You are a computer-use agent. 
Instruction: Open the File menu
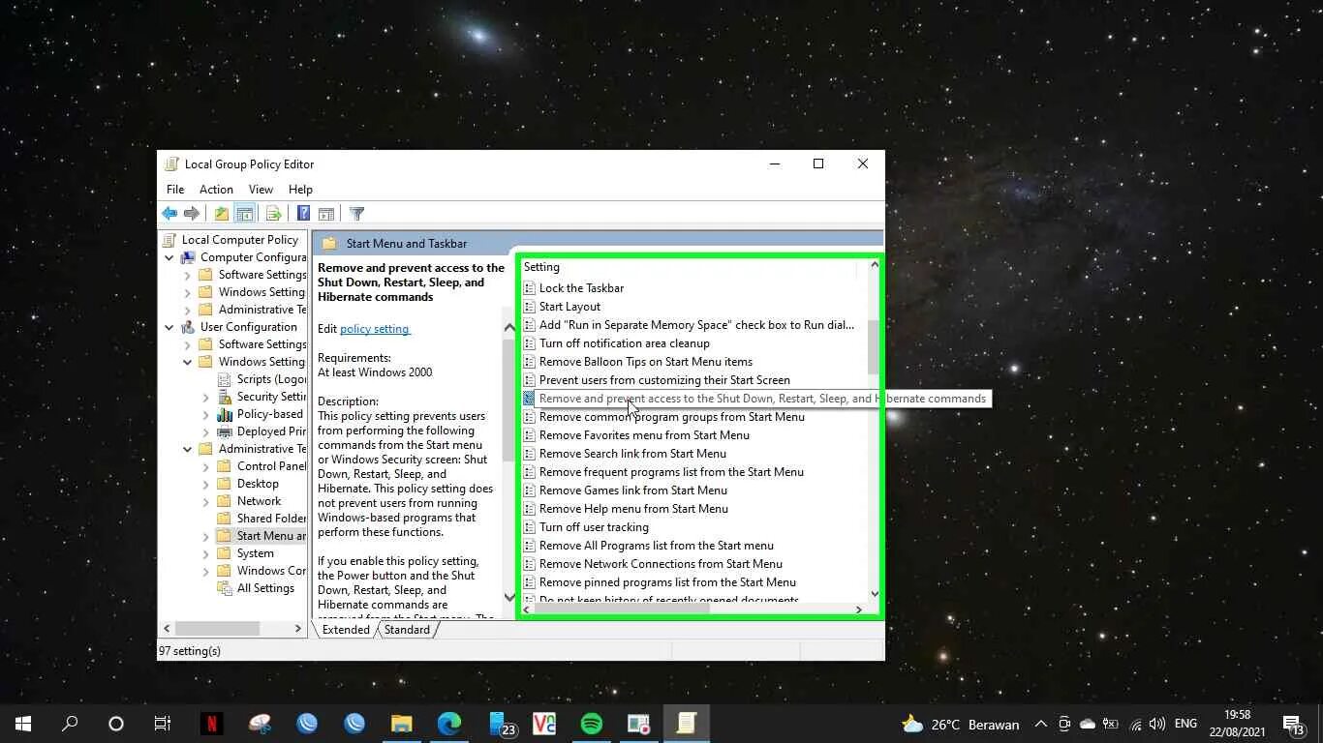[x=175, y=190]
